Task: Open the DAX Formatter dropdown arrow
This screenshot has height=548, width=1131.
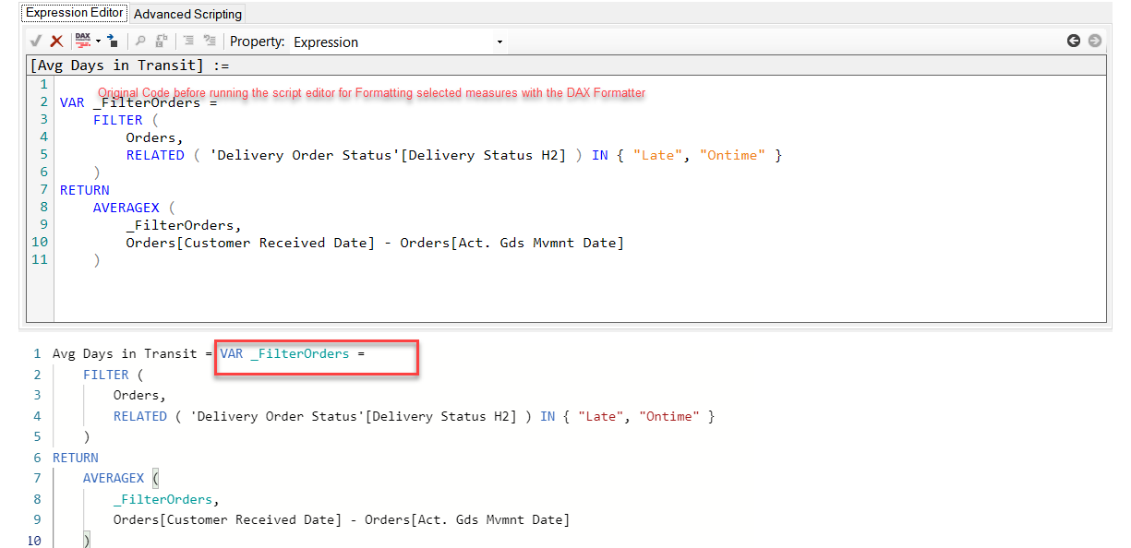Action: point(98,41)
